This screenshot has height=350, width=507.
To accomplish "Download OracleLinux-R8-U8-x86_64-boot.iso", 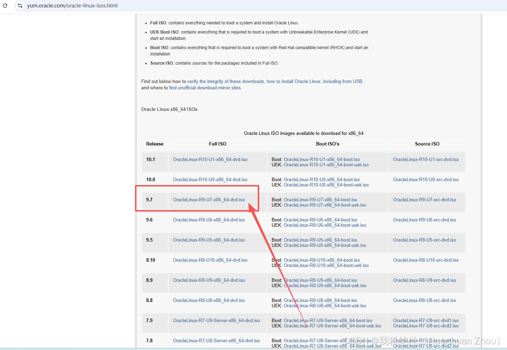I will click(320, 301).
